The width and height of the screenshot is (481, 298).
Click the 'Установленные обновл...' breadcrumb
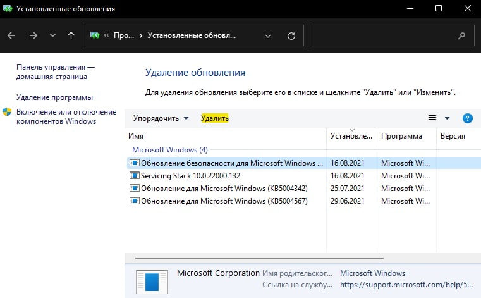[x=192, y=35]
